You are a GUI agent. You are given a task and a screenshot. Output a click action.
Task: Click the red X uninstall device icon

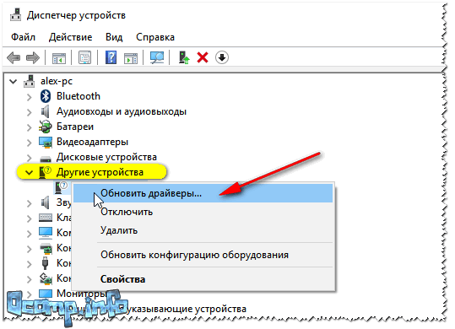point(203,57)
